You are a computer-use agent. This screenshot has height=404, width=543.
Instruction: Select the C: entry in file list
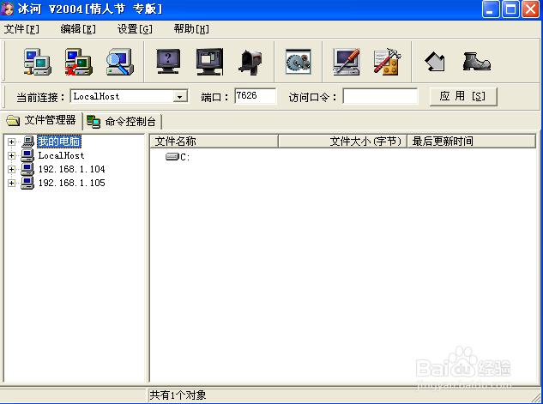[185, 157]
